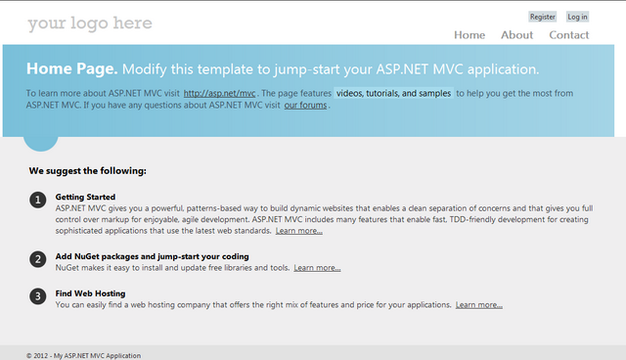Navigate to the Contact menu item

569,35
